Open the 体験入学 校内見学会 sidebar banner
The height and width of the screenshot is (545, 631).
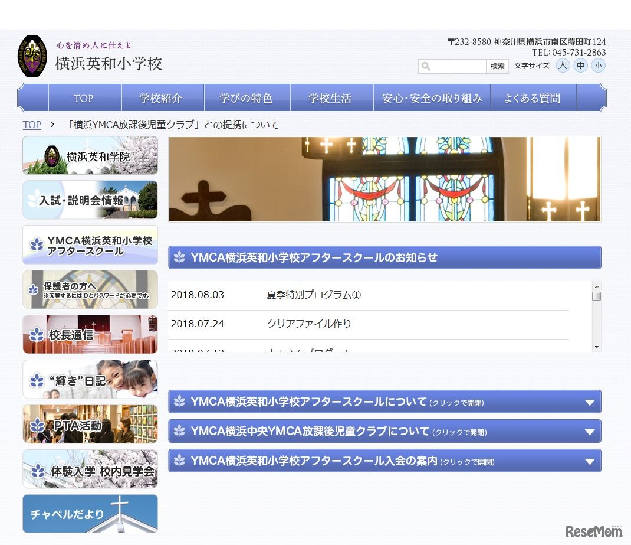[90, 469]
